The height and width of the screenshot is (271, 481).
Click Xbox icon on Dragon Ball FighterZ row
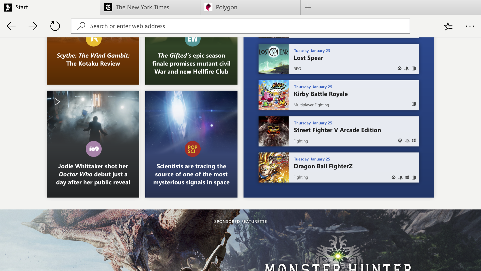pyautogui.click(x=394, y=177)
